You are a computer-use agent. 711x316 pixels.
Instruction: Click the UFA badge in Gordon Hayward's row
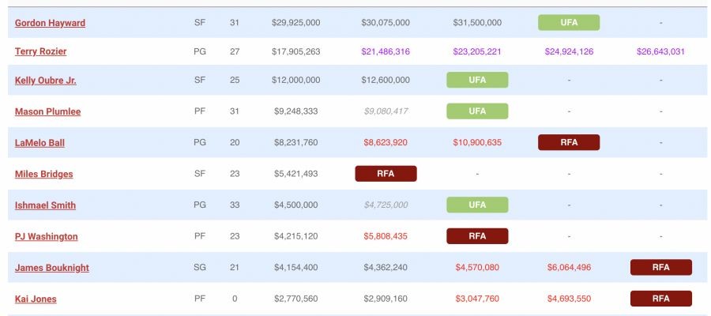click(569, 22)
